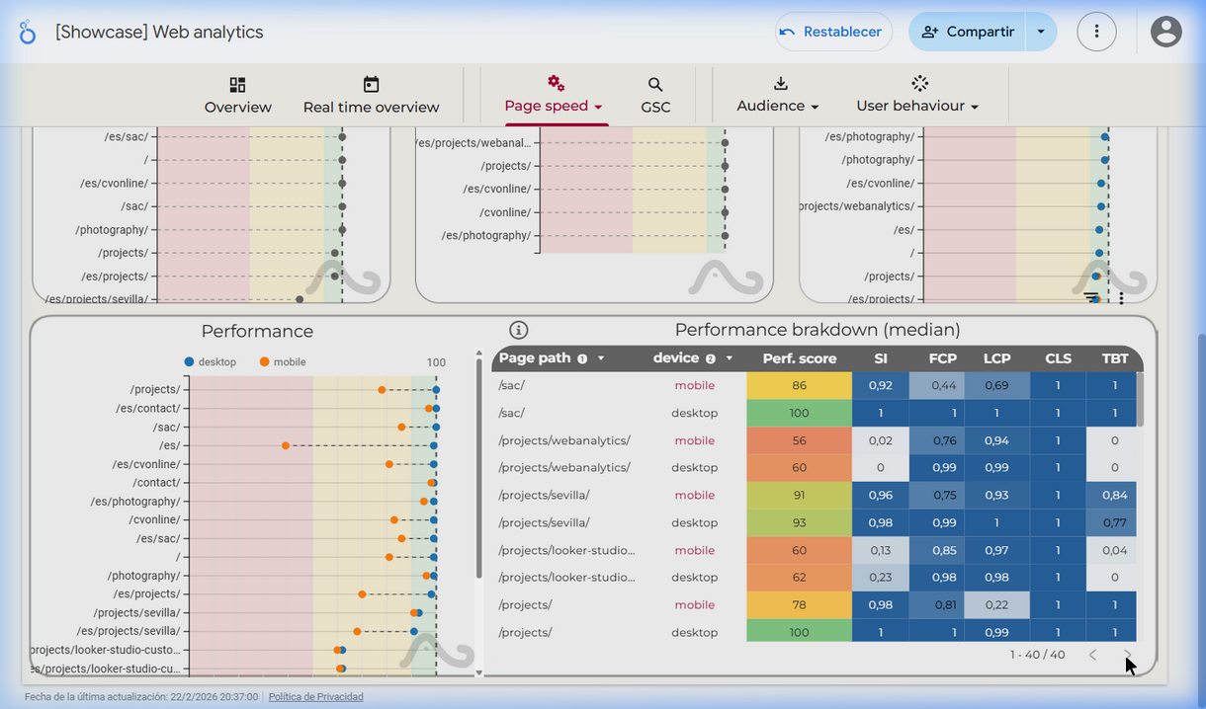Open the user account avatar

click(1166, 32)
